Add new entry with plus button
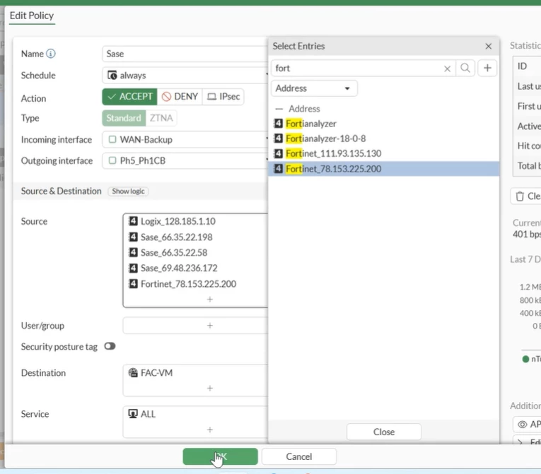Viewport: 541px width, 474px height. pyautogui.click(x=487, y=68)
